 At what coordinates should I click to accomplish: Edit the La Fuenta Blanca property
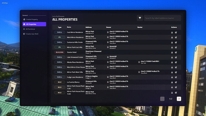[176, 82]
